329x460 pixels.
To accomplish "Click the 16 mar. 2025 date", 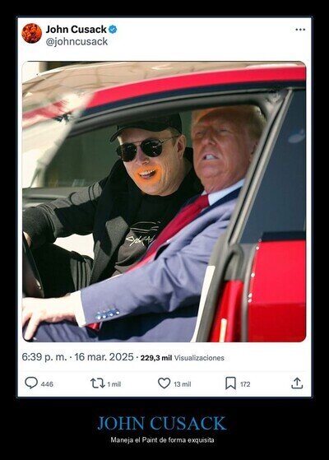I will 104,357.
